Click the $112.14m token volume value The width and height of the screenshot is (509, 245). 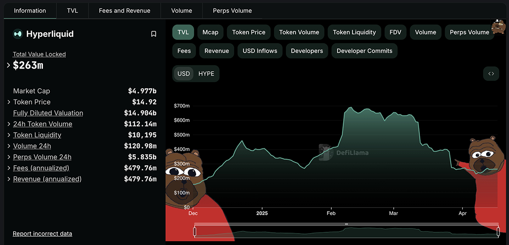[140, 124]
